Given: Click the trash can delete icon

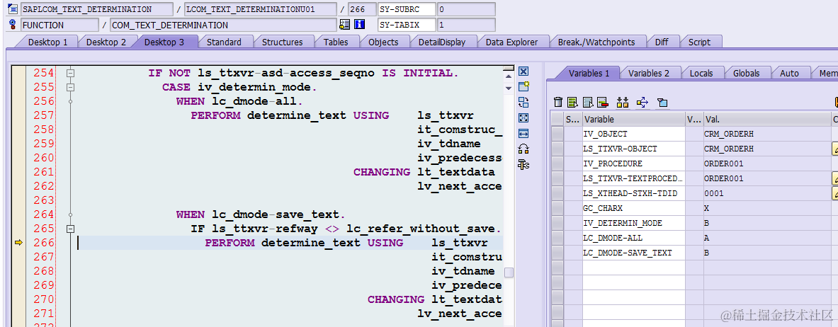Looking at the screenshot, I should click(558, 102).
